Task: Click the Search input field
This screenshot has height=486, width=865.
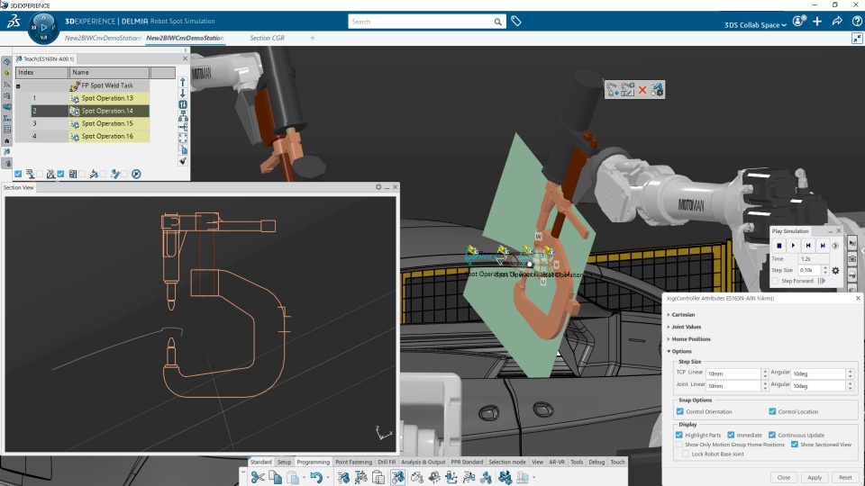Action: tap(421, 22)
